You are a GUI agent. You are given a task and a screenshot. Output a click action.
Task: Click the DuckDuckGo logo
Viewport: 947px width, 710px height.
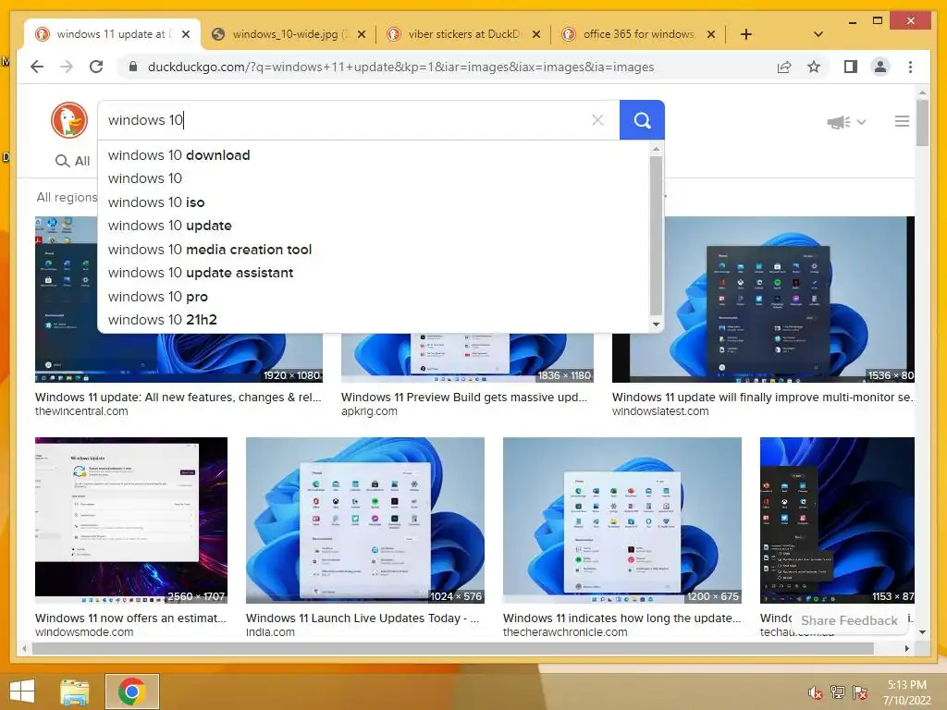click(x=68, y=119)
